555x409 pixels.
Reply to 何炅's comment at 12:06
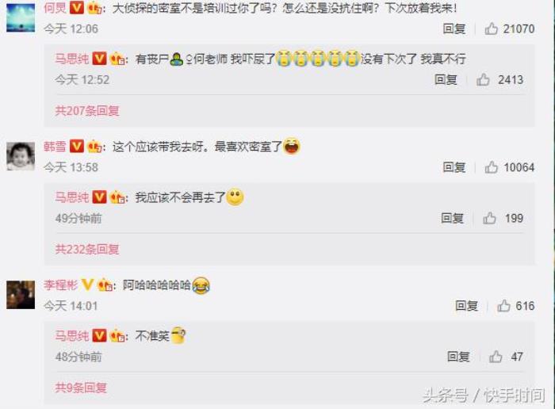pyautogui.click(x=454, y=29)
